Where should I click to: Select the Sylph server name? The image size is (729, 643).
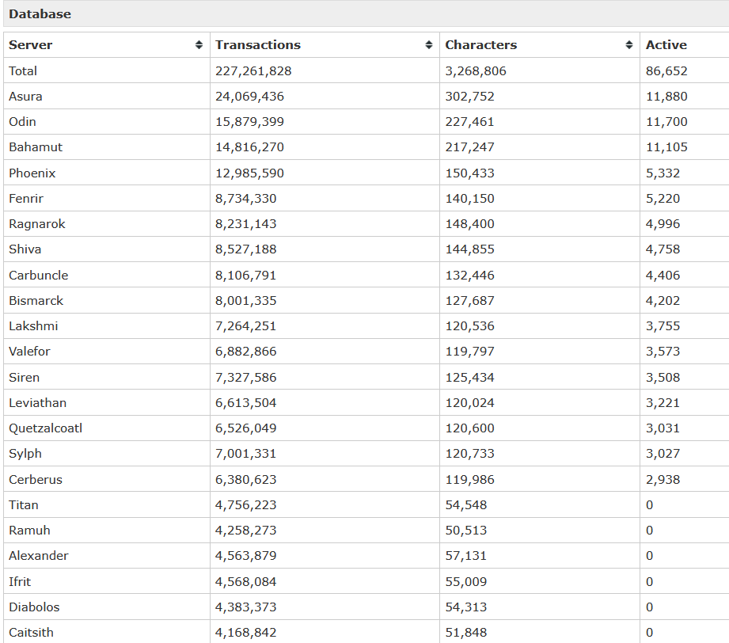coord(25,454)
